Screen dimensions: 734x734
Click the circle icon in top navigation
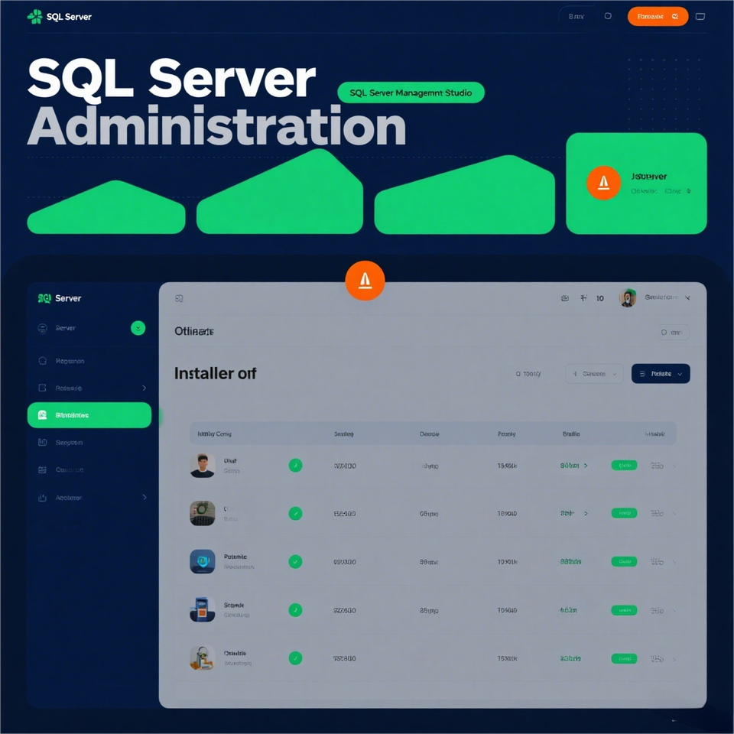(608, 16)
